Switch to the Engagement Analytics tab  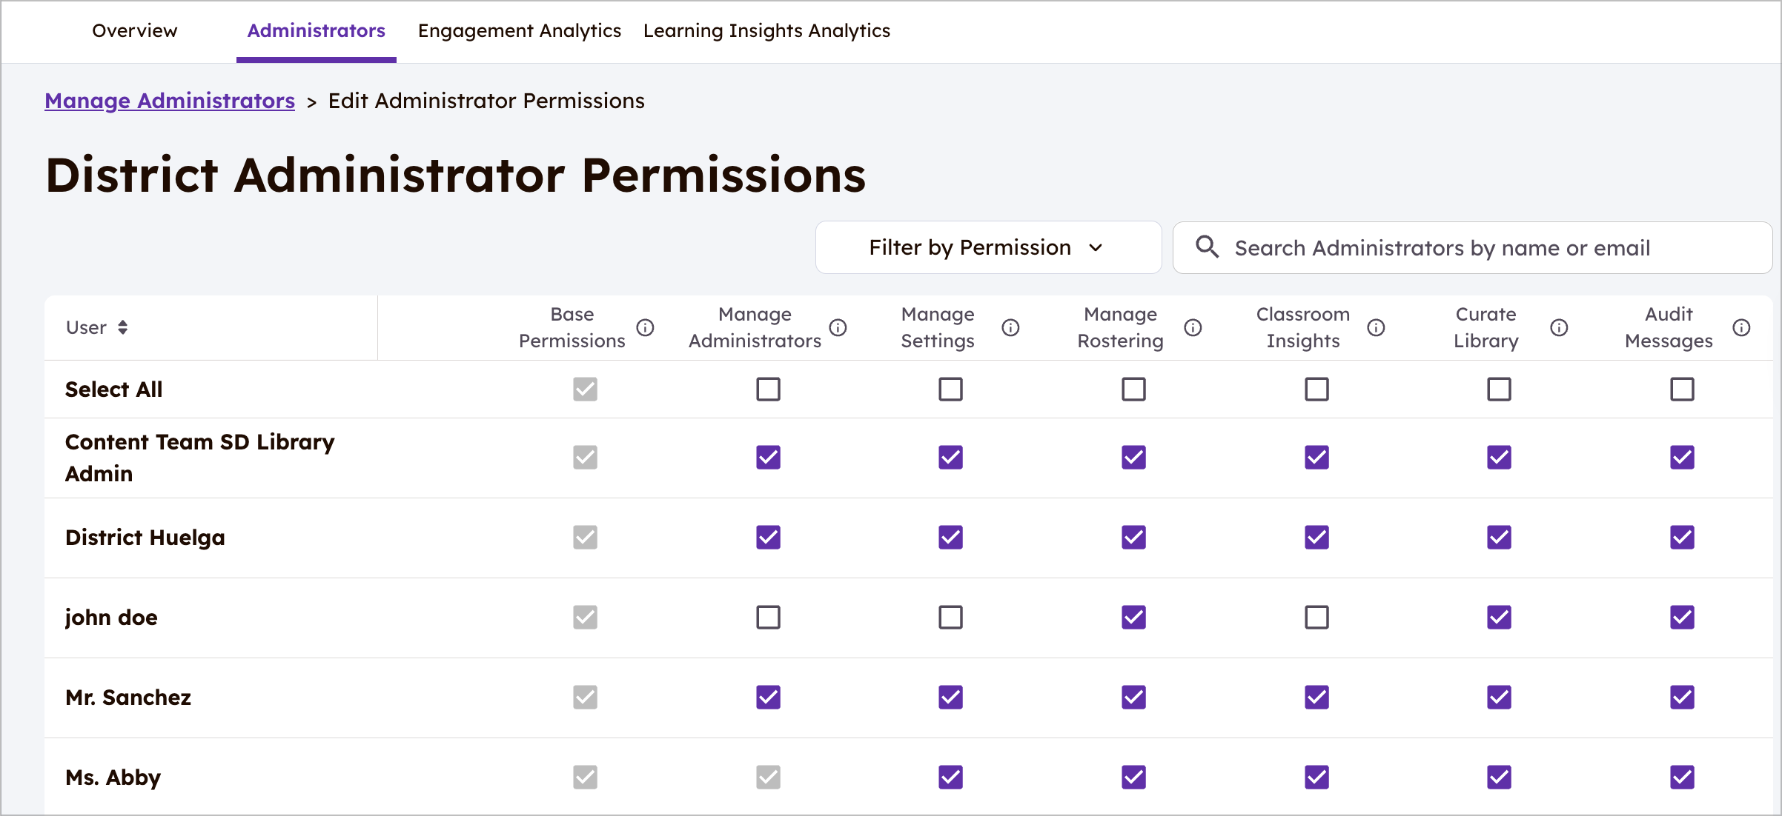pos(519,31)
